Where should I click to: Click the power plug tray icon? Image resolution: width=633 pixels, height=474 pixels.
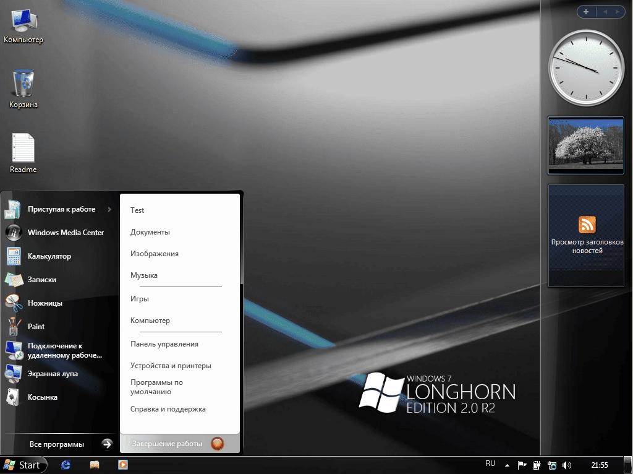pyautogui.click(x=537, y=465)
